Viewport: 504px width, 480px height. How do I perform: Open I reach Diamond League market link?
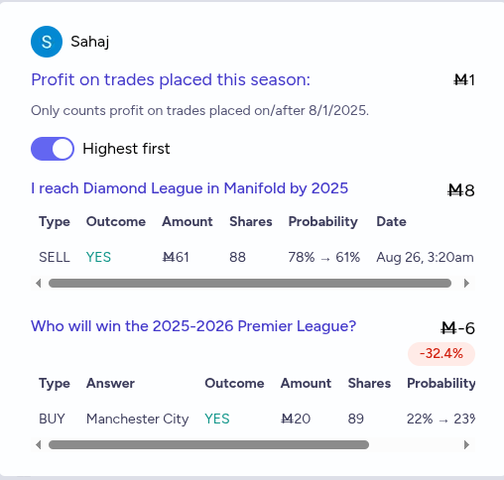point(189,188)
